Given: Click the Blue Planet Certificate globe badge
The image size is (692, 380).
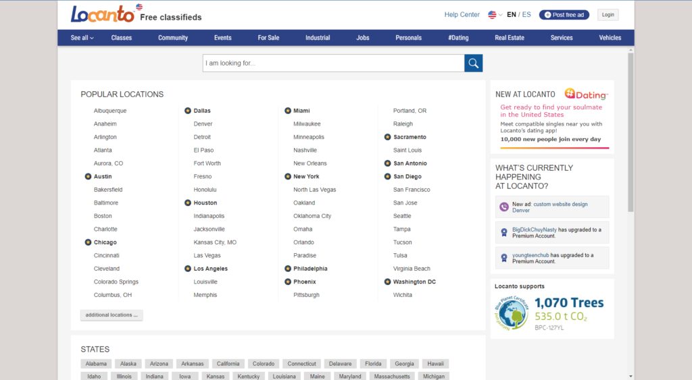Looking at the screenshot, I should pos(512,313).
